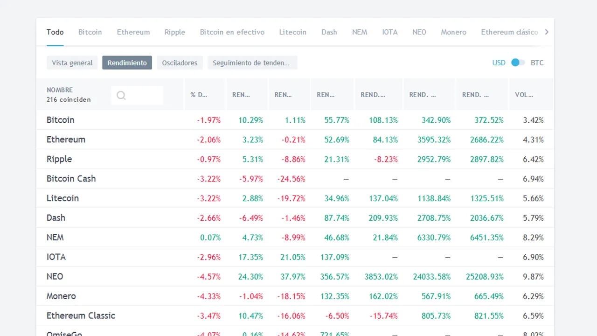Image resolution: width=597 pixels, height=336 pixels.
Task: Select the BTC currency label
Action: tap(537, 63)
